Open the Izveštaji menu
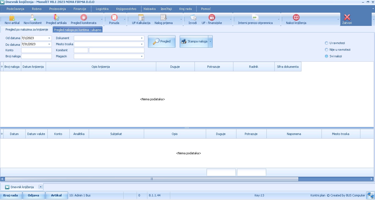375x200 pixels. (x=166, y=9)
